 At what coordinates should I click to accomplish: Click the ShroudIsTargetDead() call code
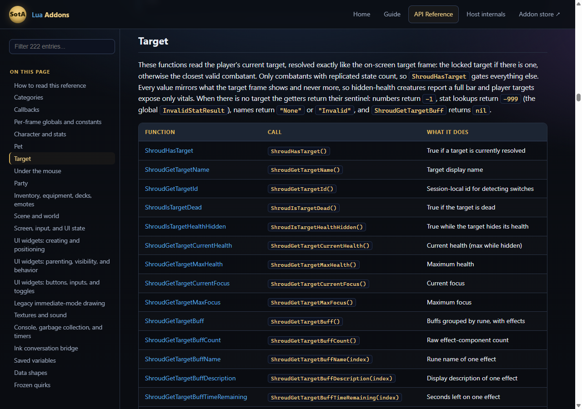point(304,208)
